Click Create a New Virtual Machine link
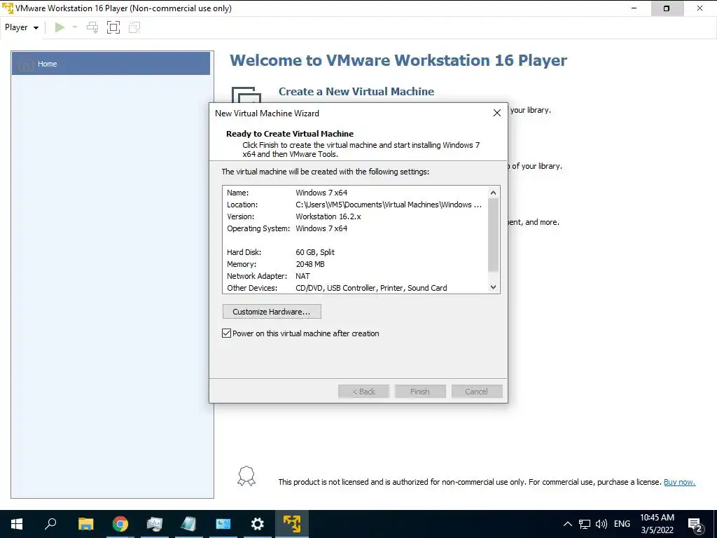Screen dimensions: 717x538 pyautogui.click(x=356, y=92)
